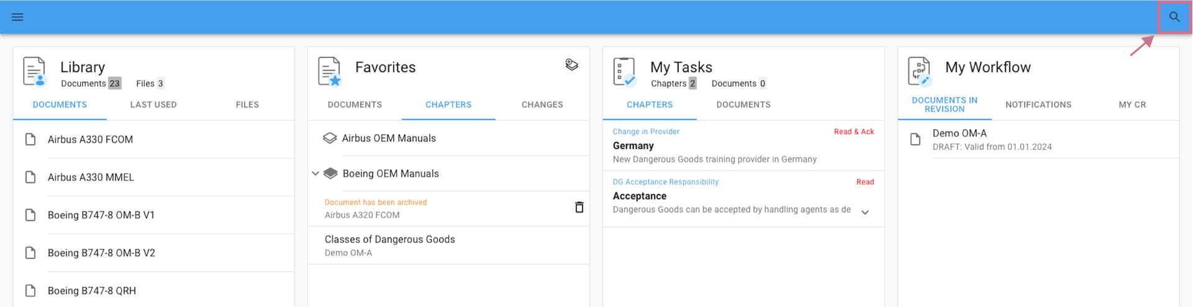Open the search magnifier in top bar
The image size is (1193, 307).
[1174, 17]
